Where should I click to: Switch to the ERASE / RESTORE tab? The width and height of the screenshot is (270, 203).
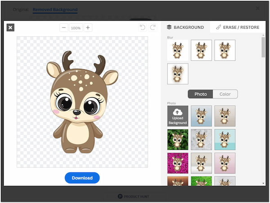pos(237,27)
